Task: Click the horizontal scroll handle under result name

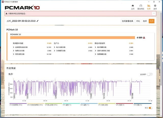Action: [x=59, y=25]
